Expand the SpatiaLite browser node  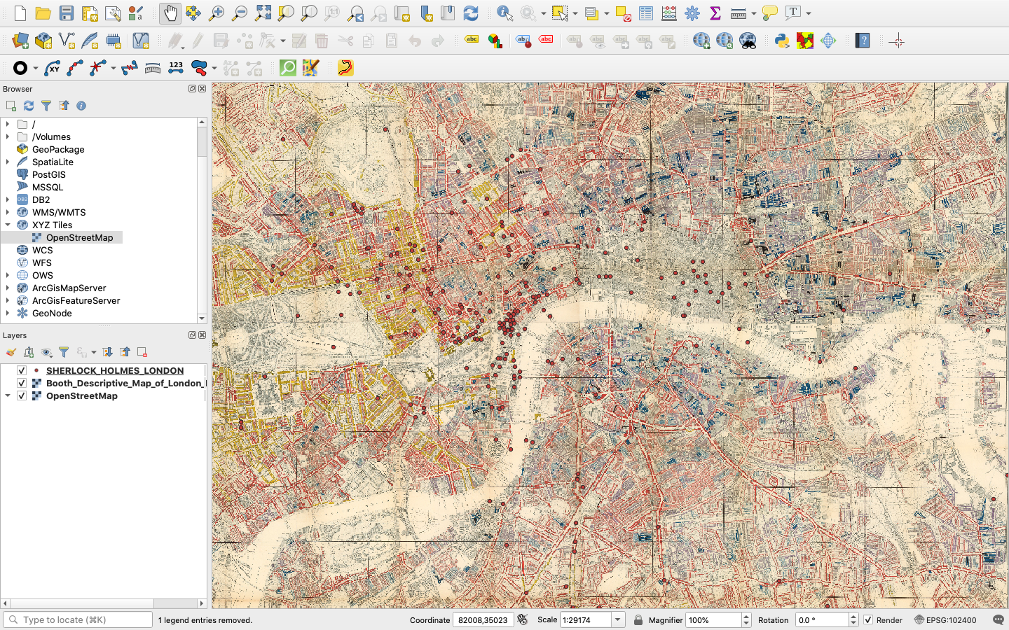click(x=8, y=162)
